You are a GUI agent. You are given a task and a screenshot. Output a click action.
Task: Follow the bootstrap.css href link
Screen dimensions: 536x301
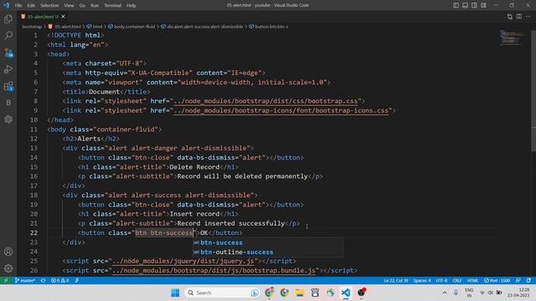(265, 101)
